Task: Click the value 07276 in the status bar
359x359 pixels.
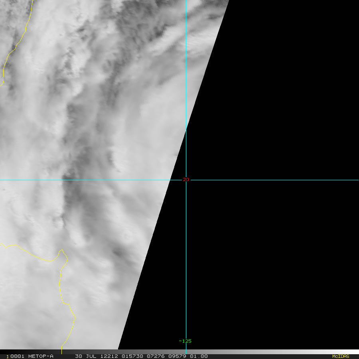Action: coord(156,356)
